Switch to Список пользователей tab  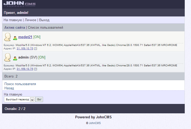[46, 28]
